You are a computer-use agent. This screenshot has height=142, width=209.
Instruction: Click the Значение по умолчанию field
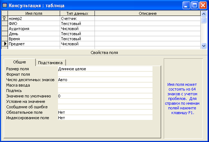(x=105, y=96)
